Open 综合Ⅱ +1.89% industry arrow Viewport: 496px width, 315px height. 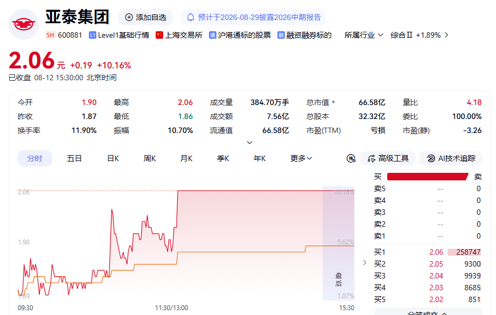[446, 35]
